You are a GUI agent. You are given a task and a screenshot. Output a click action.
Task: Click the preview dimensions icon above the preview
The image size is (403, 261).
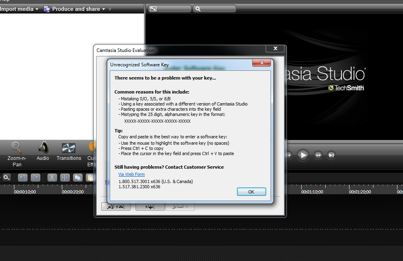coord(153,9)
